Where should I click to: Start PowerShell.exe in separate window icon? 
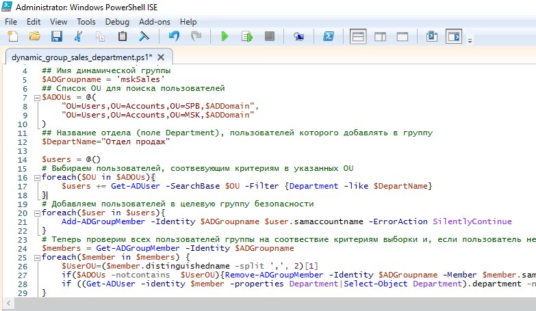click(x=329, y=36)
